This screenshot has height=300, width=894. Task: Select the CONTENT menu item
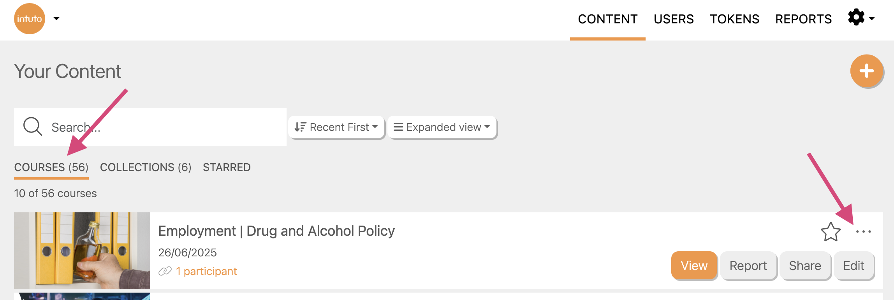click(x=607, y=19)
